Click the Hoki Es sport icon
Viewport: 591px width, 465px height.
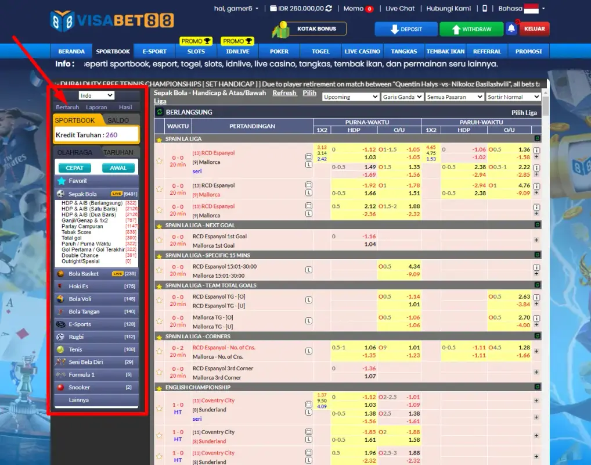(x=60, y=286)
